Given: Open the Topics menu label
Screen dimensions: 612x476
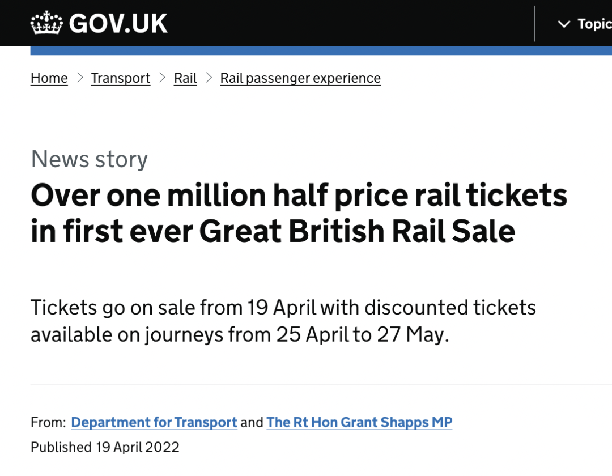Looking at the screenshot, I should click(x=594, y=24).
